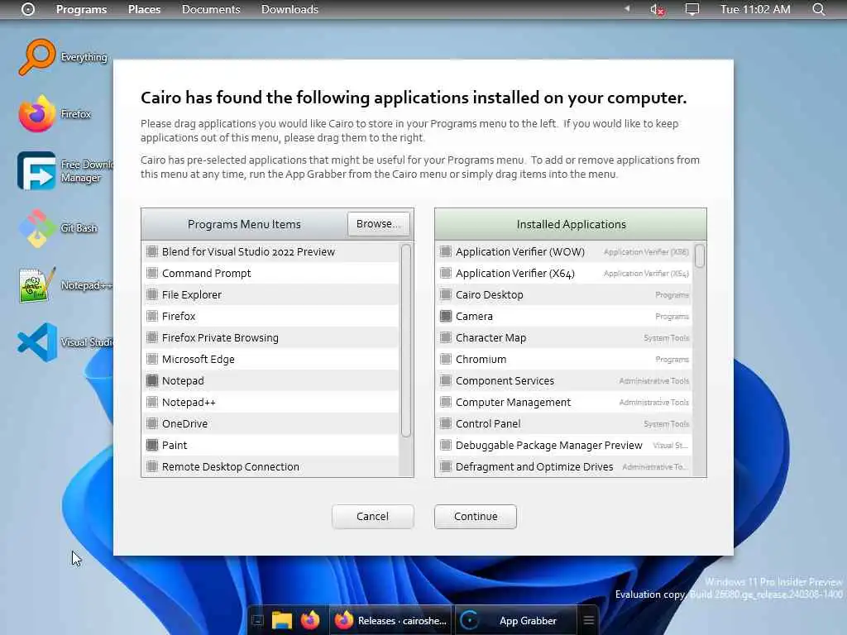Open the Cairo menu circle icon

tap(28, 9)
